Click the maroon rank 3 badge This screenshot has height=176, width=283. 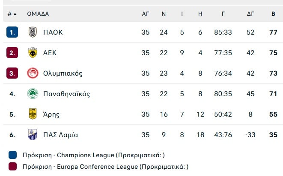point(12,73)
